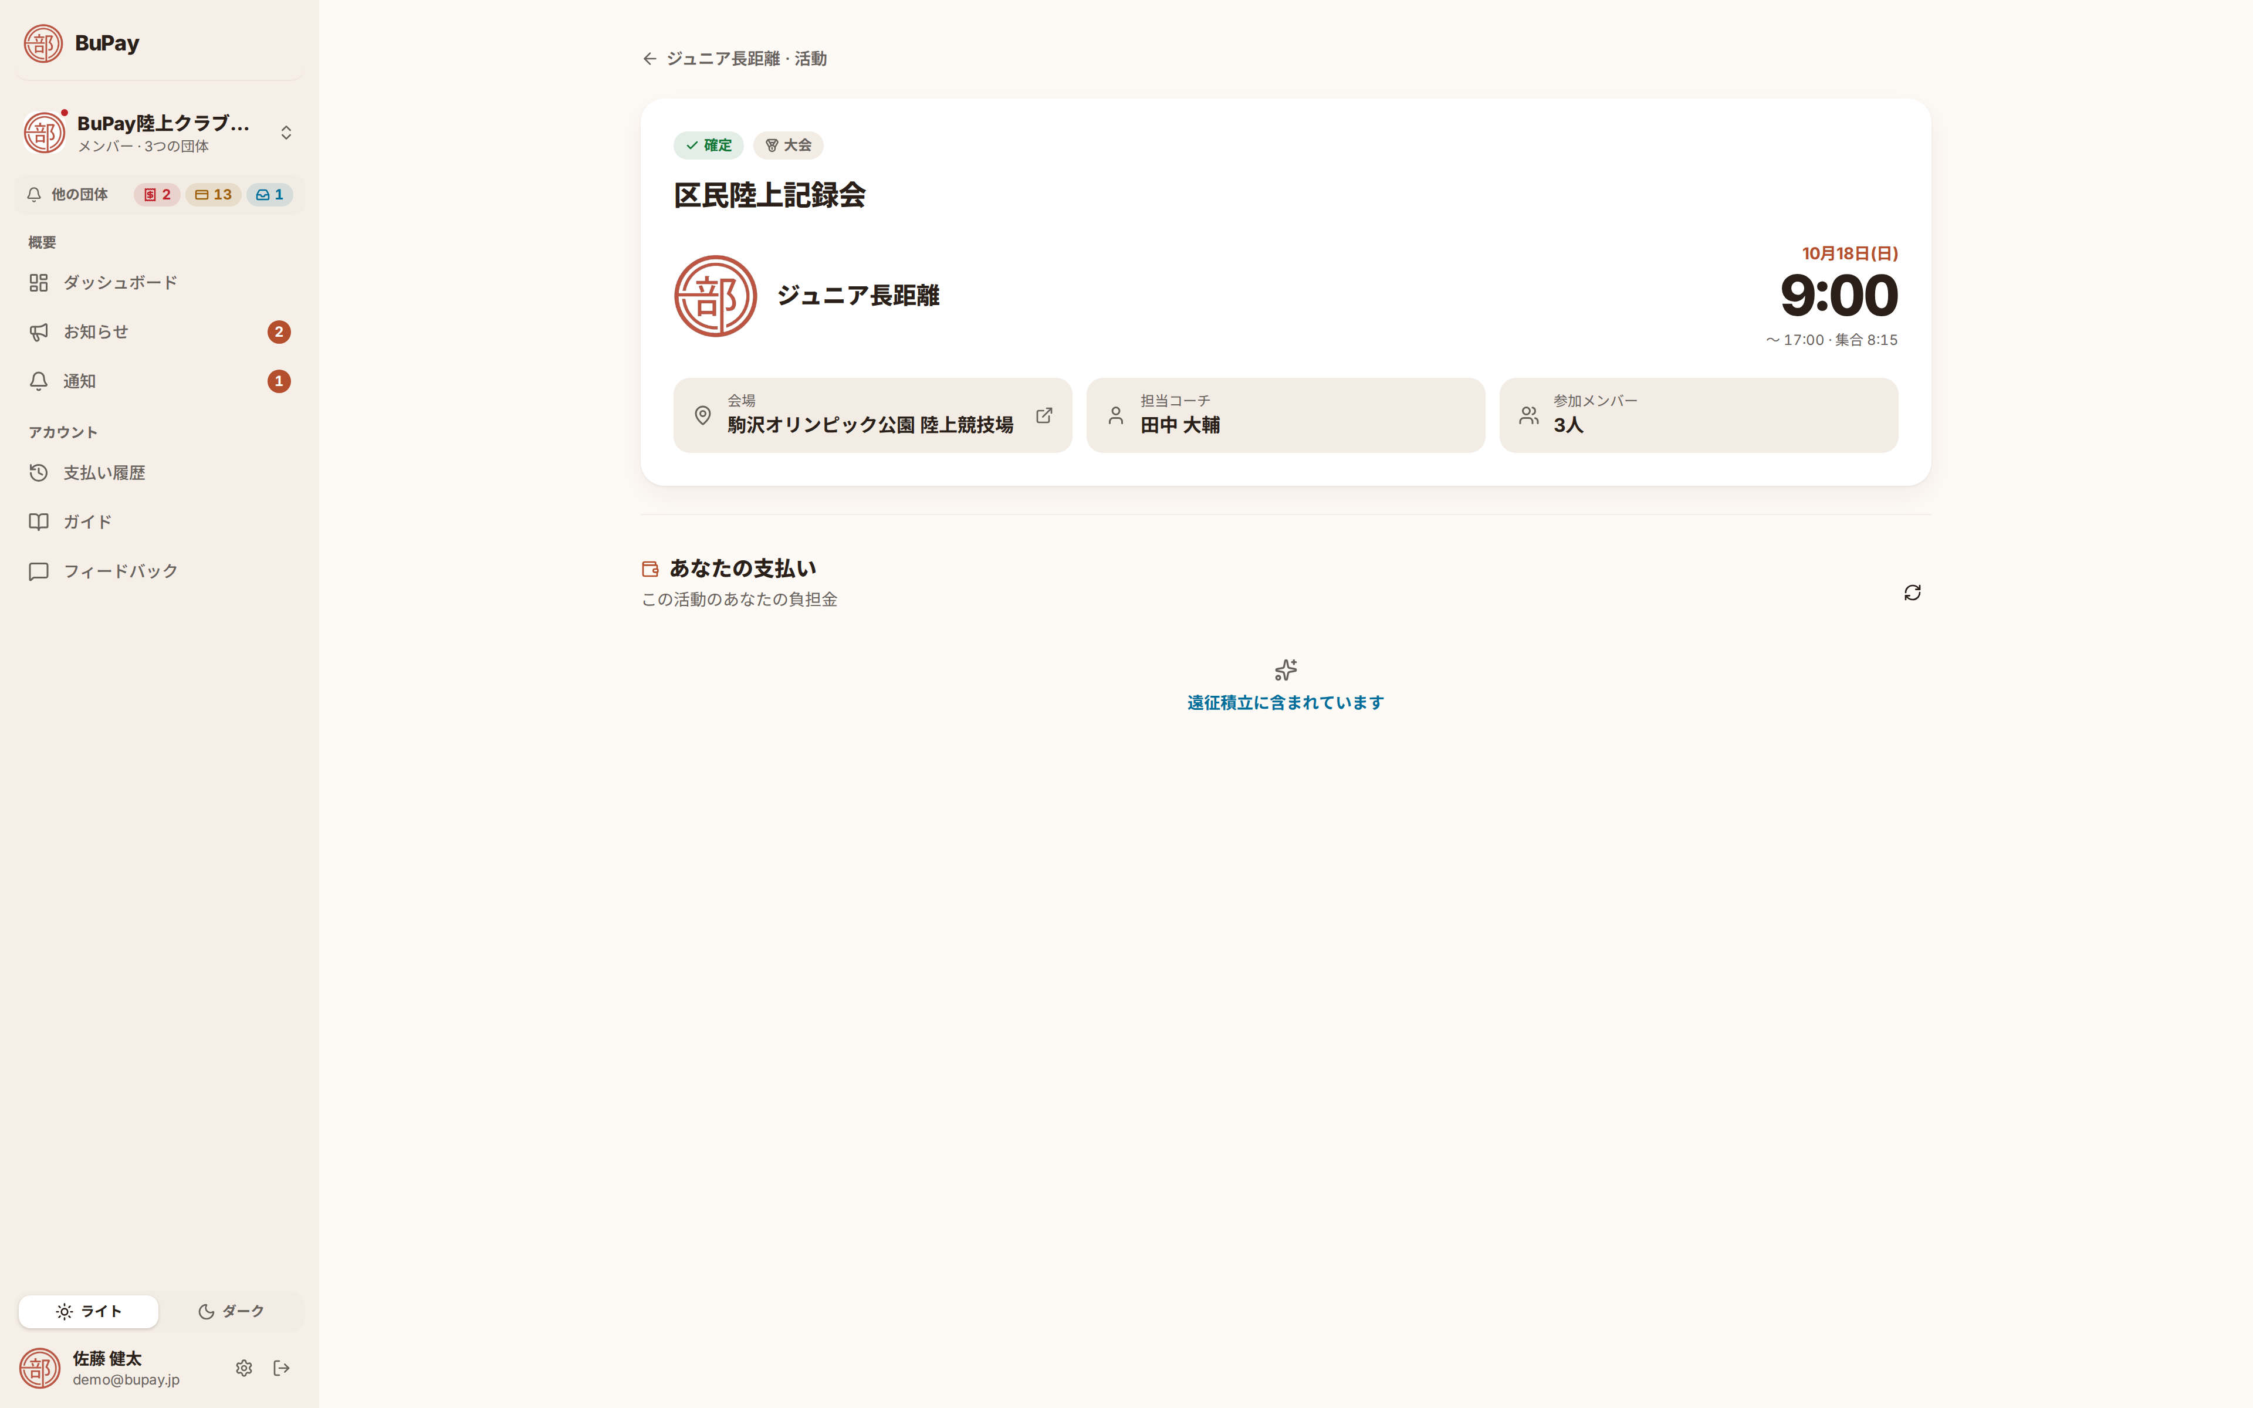Click the お知らせ unread count badge 2
The height and width of the screenshot is (1408, 2253).
coord(279,331)
